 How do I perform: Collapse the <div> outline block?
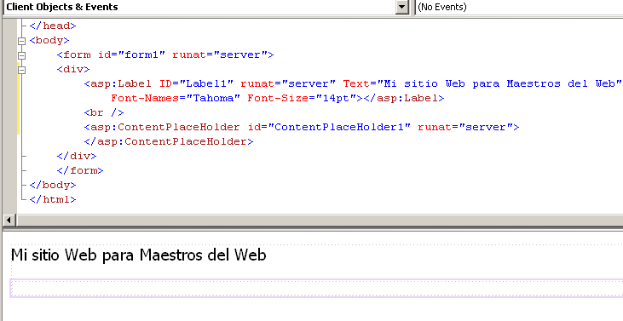22,70
